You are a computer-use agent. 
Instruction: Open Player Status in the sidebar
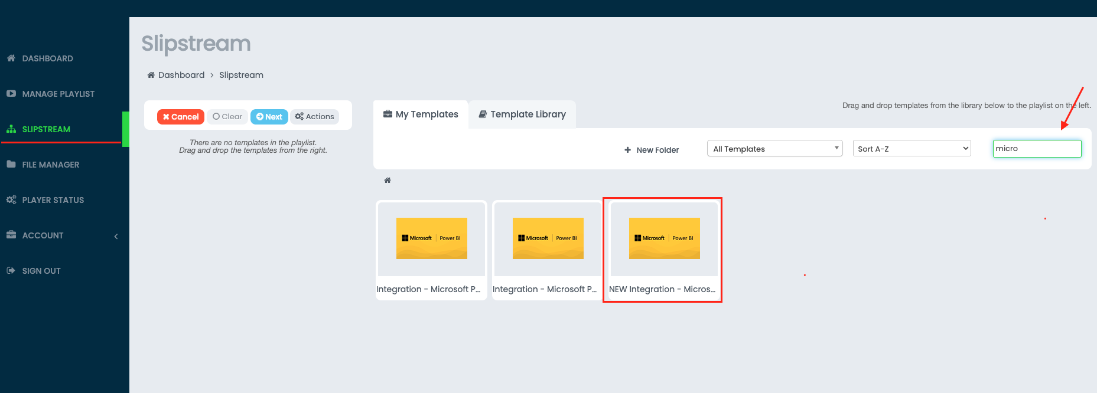[x=64, y=200]
